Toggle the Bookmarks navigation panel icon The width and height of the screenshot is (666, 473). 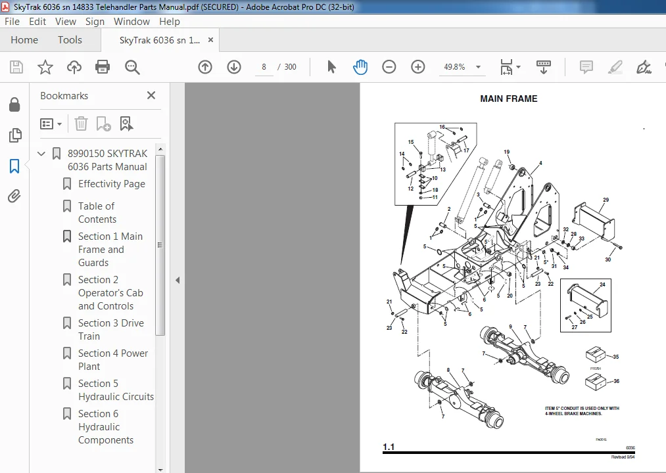(x=14, y=166)
